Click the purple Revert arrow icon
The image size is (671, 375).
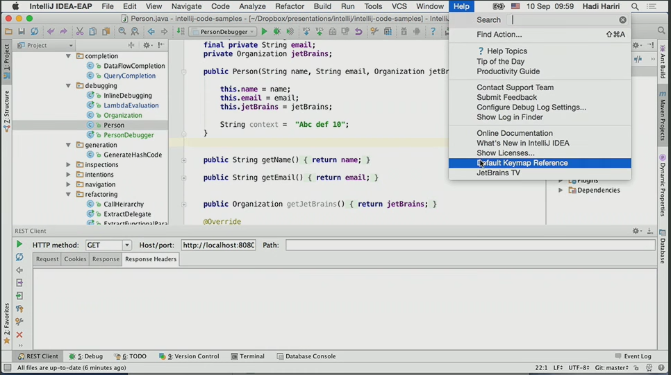(358, 32)
